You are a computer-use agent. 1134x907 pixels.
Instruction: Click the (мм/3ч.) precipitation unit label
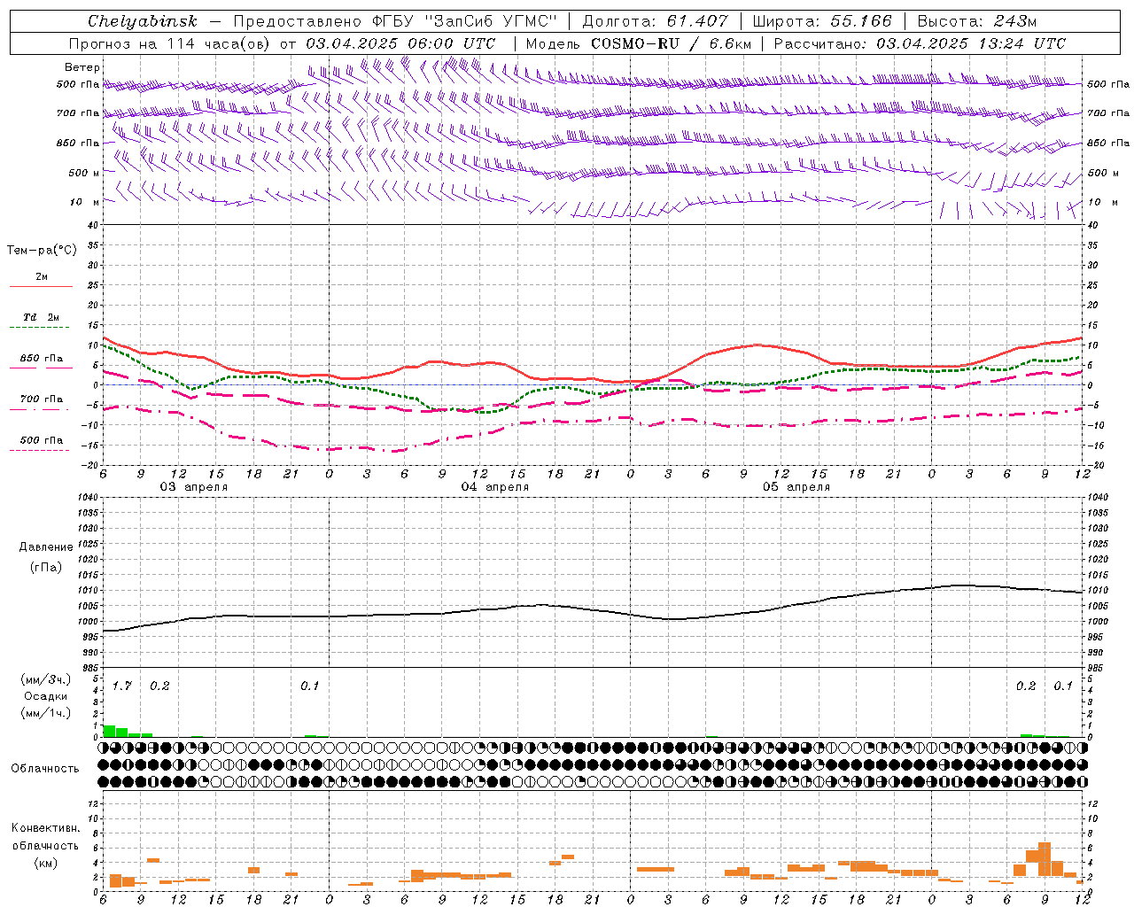pos(46,679)
